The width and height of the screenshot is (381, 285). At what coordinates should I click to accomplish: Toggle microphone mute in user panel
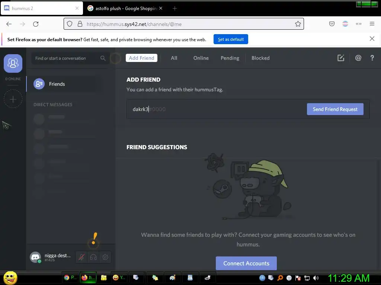click(81, 257)
